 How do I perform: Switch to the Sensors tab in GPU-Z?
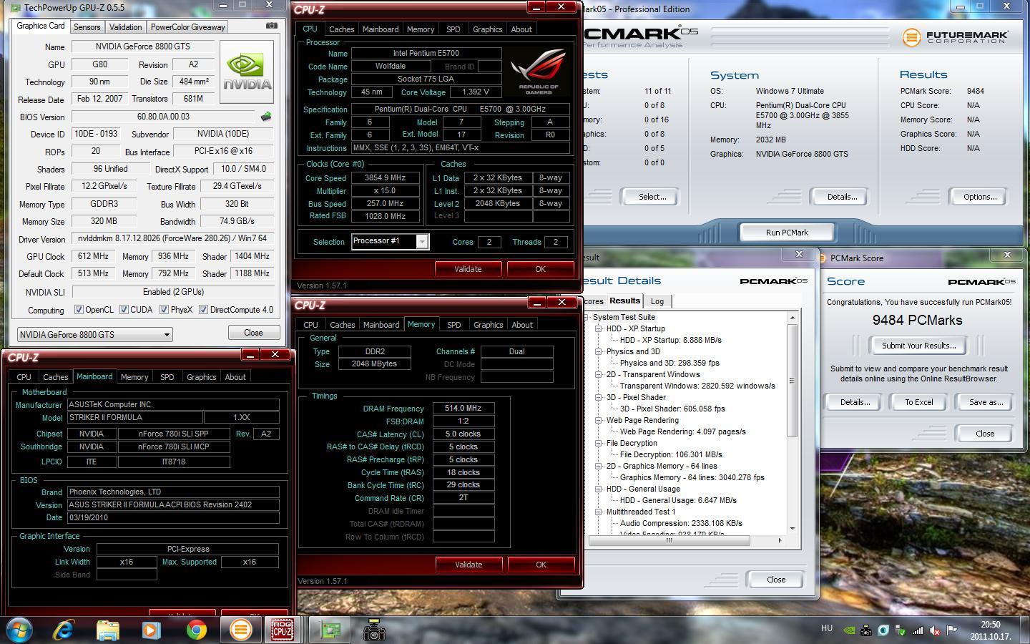pos(87,27)
